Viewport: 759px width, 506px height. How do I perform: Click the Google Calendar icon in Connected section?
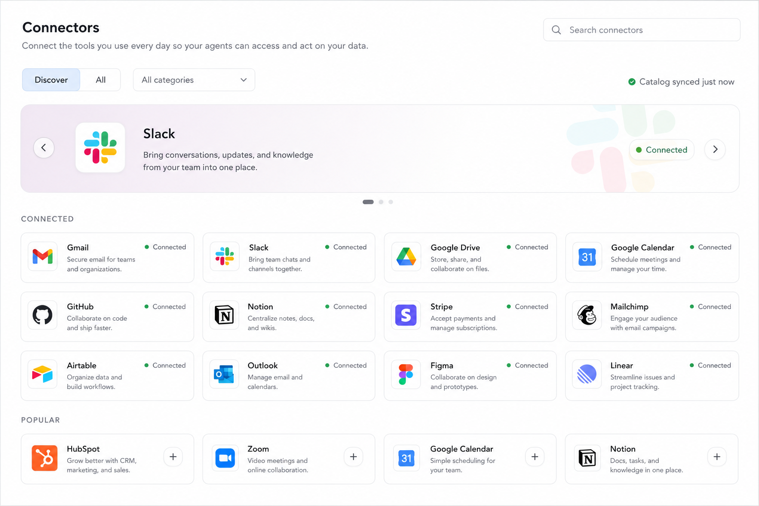point(587,256)
